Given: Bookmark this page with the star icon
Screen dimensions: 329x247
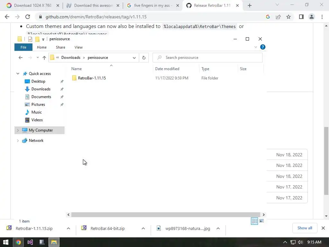Looking at the screenshot, I should pyautogui.click(x=289, y=17).
